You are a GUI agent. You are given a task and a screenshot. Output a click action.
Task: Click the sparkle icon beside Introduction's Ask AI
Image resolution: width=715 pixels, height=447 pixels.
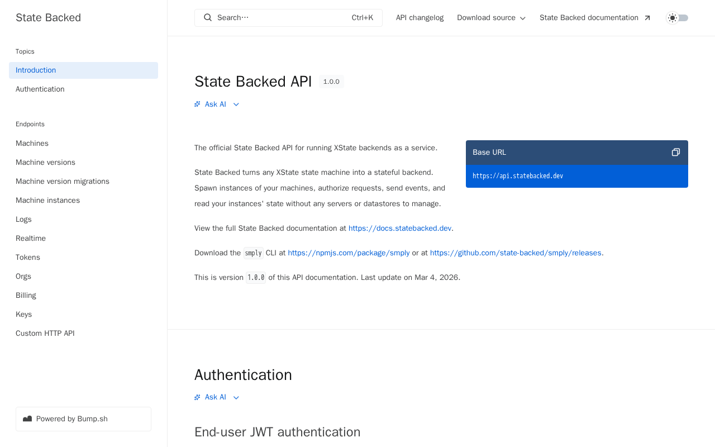pyautogui.click(x=197, y=104)
